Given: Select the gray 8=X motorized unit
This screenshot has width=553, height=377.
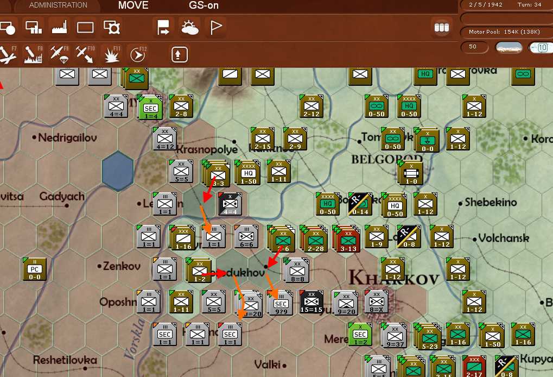Looking at the screenshot, I should tap(376, 302).
